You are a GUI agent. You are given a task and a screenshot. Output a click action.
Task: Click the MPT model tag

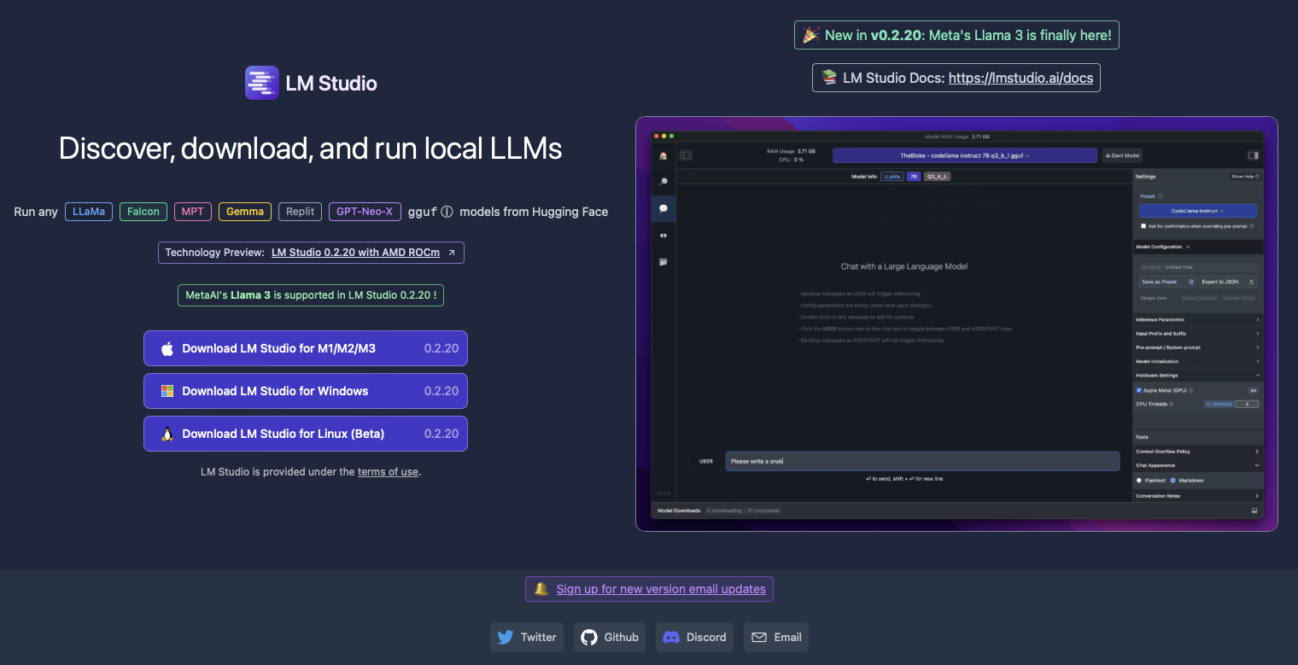193,212
